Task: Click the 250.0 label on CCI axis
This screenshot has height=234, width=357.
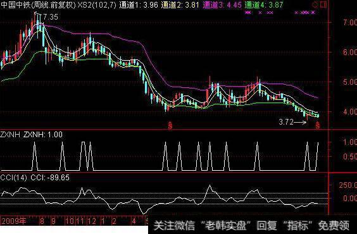Action: (x=348, y=185)
